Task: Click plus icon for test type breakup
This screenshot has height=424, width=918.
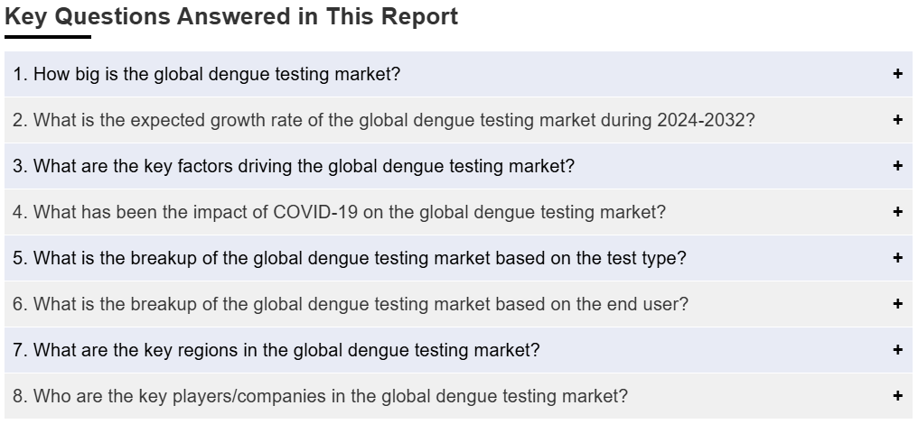Action: pyautogui.click(x=897, y=258)
